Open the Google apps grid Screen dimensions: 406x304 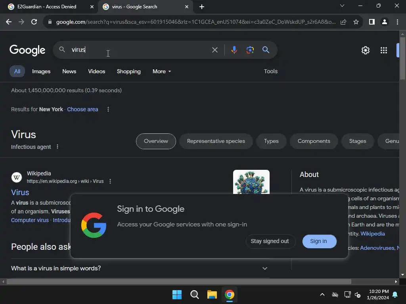pos(384,50)
